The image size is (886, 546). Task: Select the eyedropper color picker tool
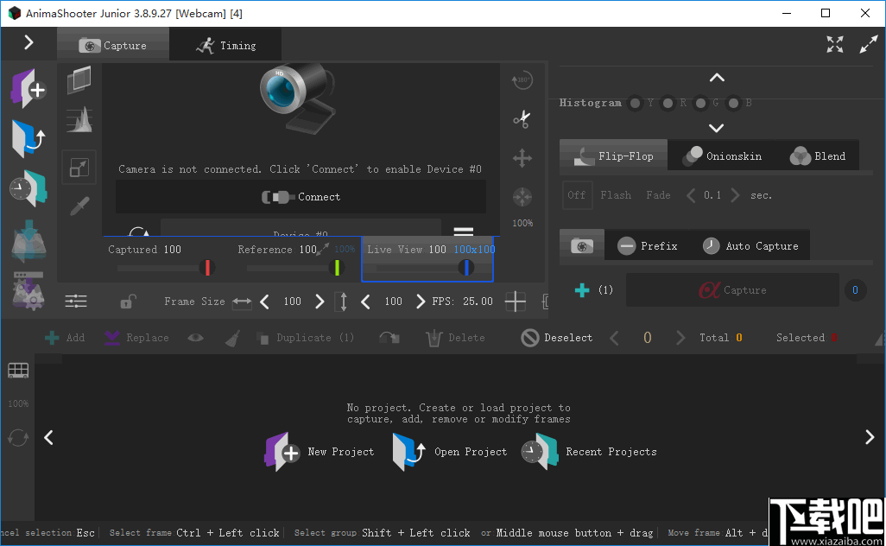(79, 206)
